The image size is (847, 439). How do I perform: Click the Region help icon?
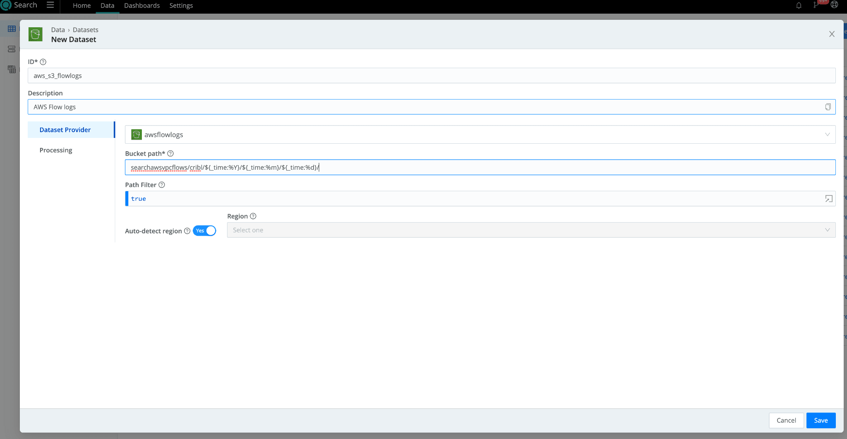tap(253, 216)
